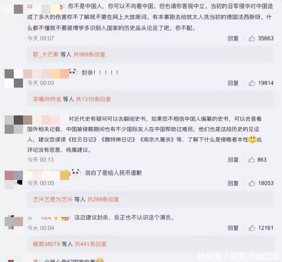
Task: Reply to the comment posted at 00:04
Action: coord(233,228)
